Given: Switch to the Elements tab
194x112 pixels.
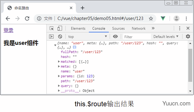Looking at the screenshot, I should pyautogui.click(x=78, y=28).
